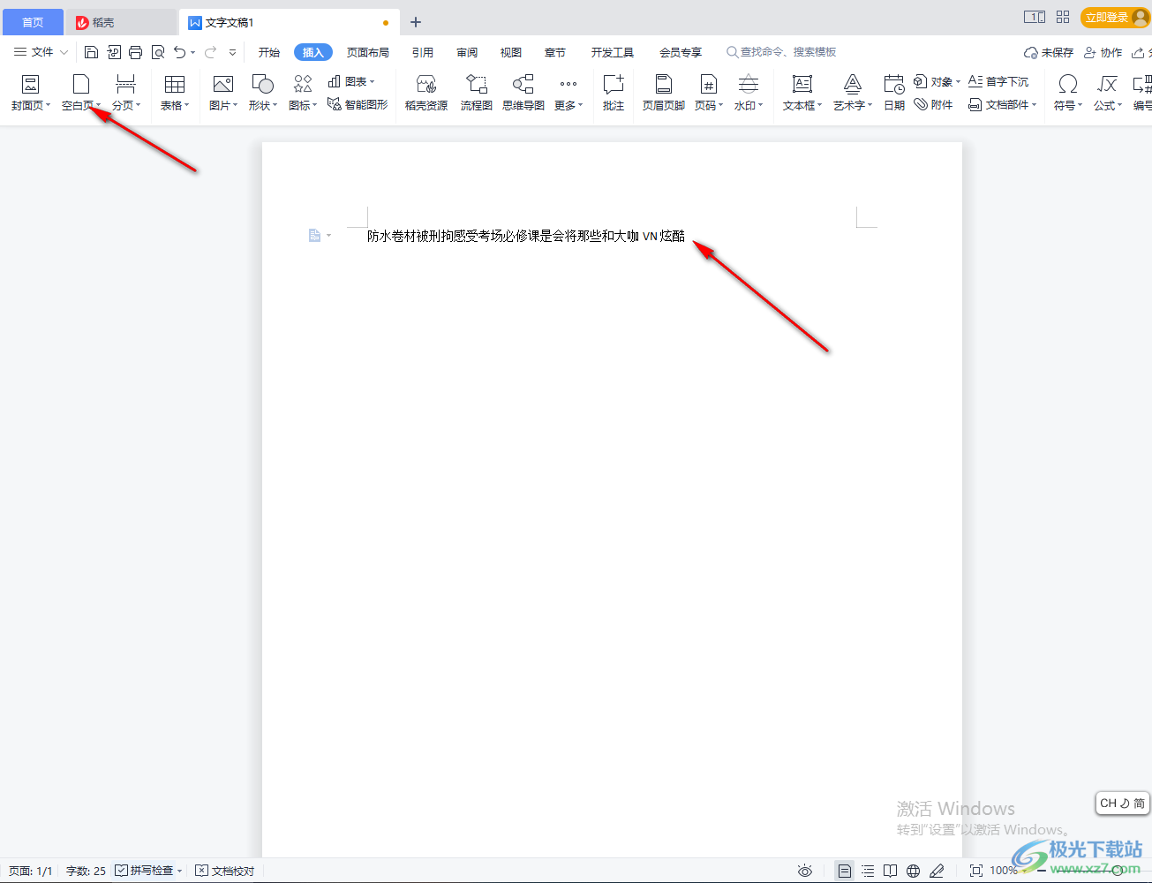
Task: Insert a blank page (空白页)
Action: (81, 93)
